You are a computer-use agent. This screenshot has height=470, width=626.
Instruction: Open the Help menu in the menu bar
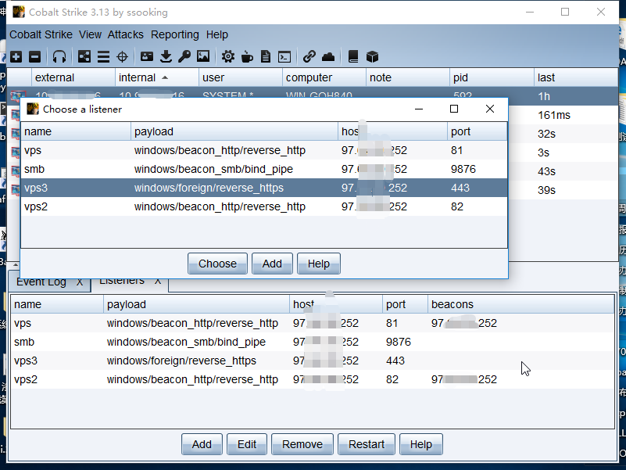pos(217,34)
